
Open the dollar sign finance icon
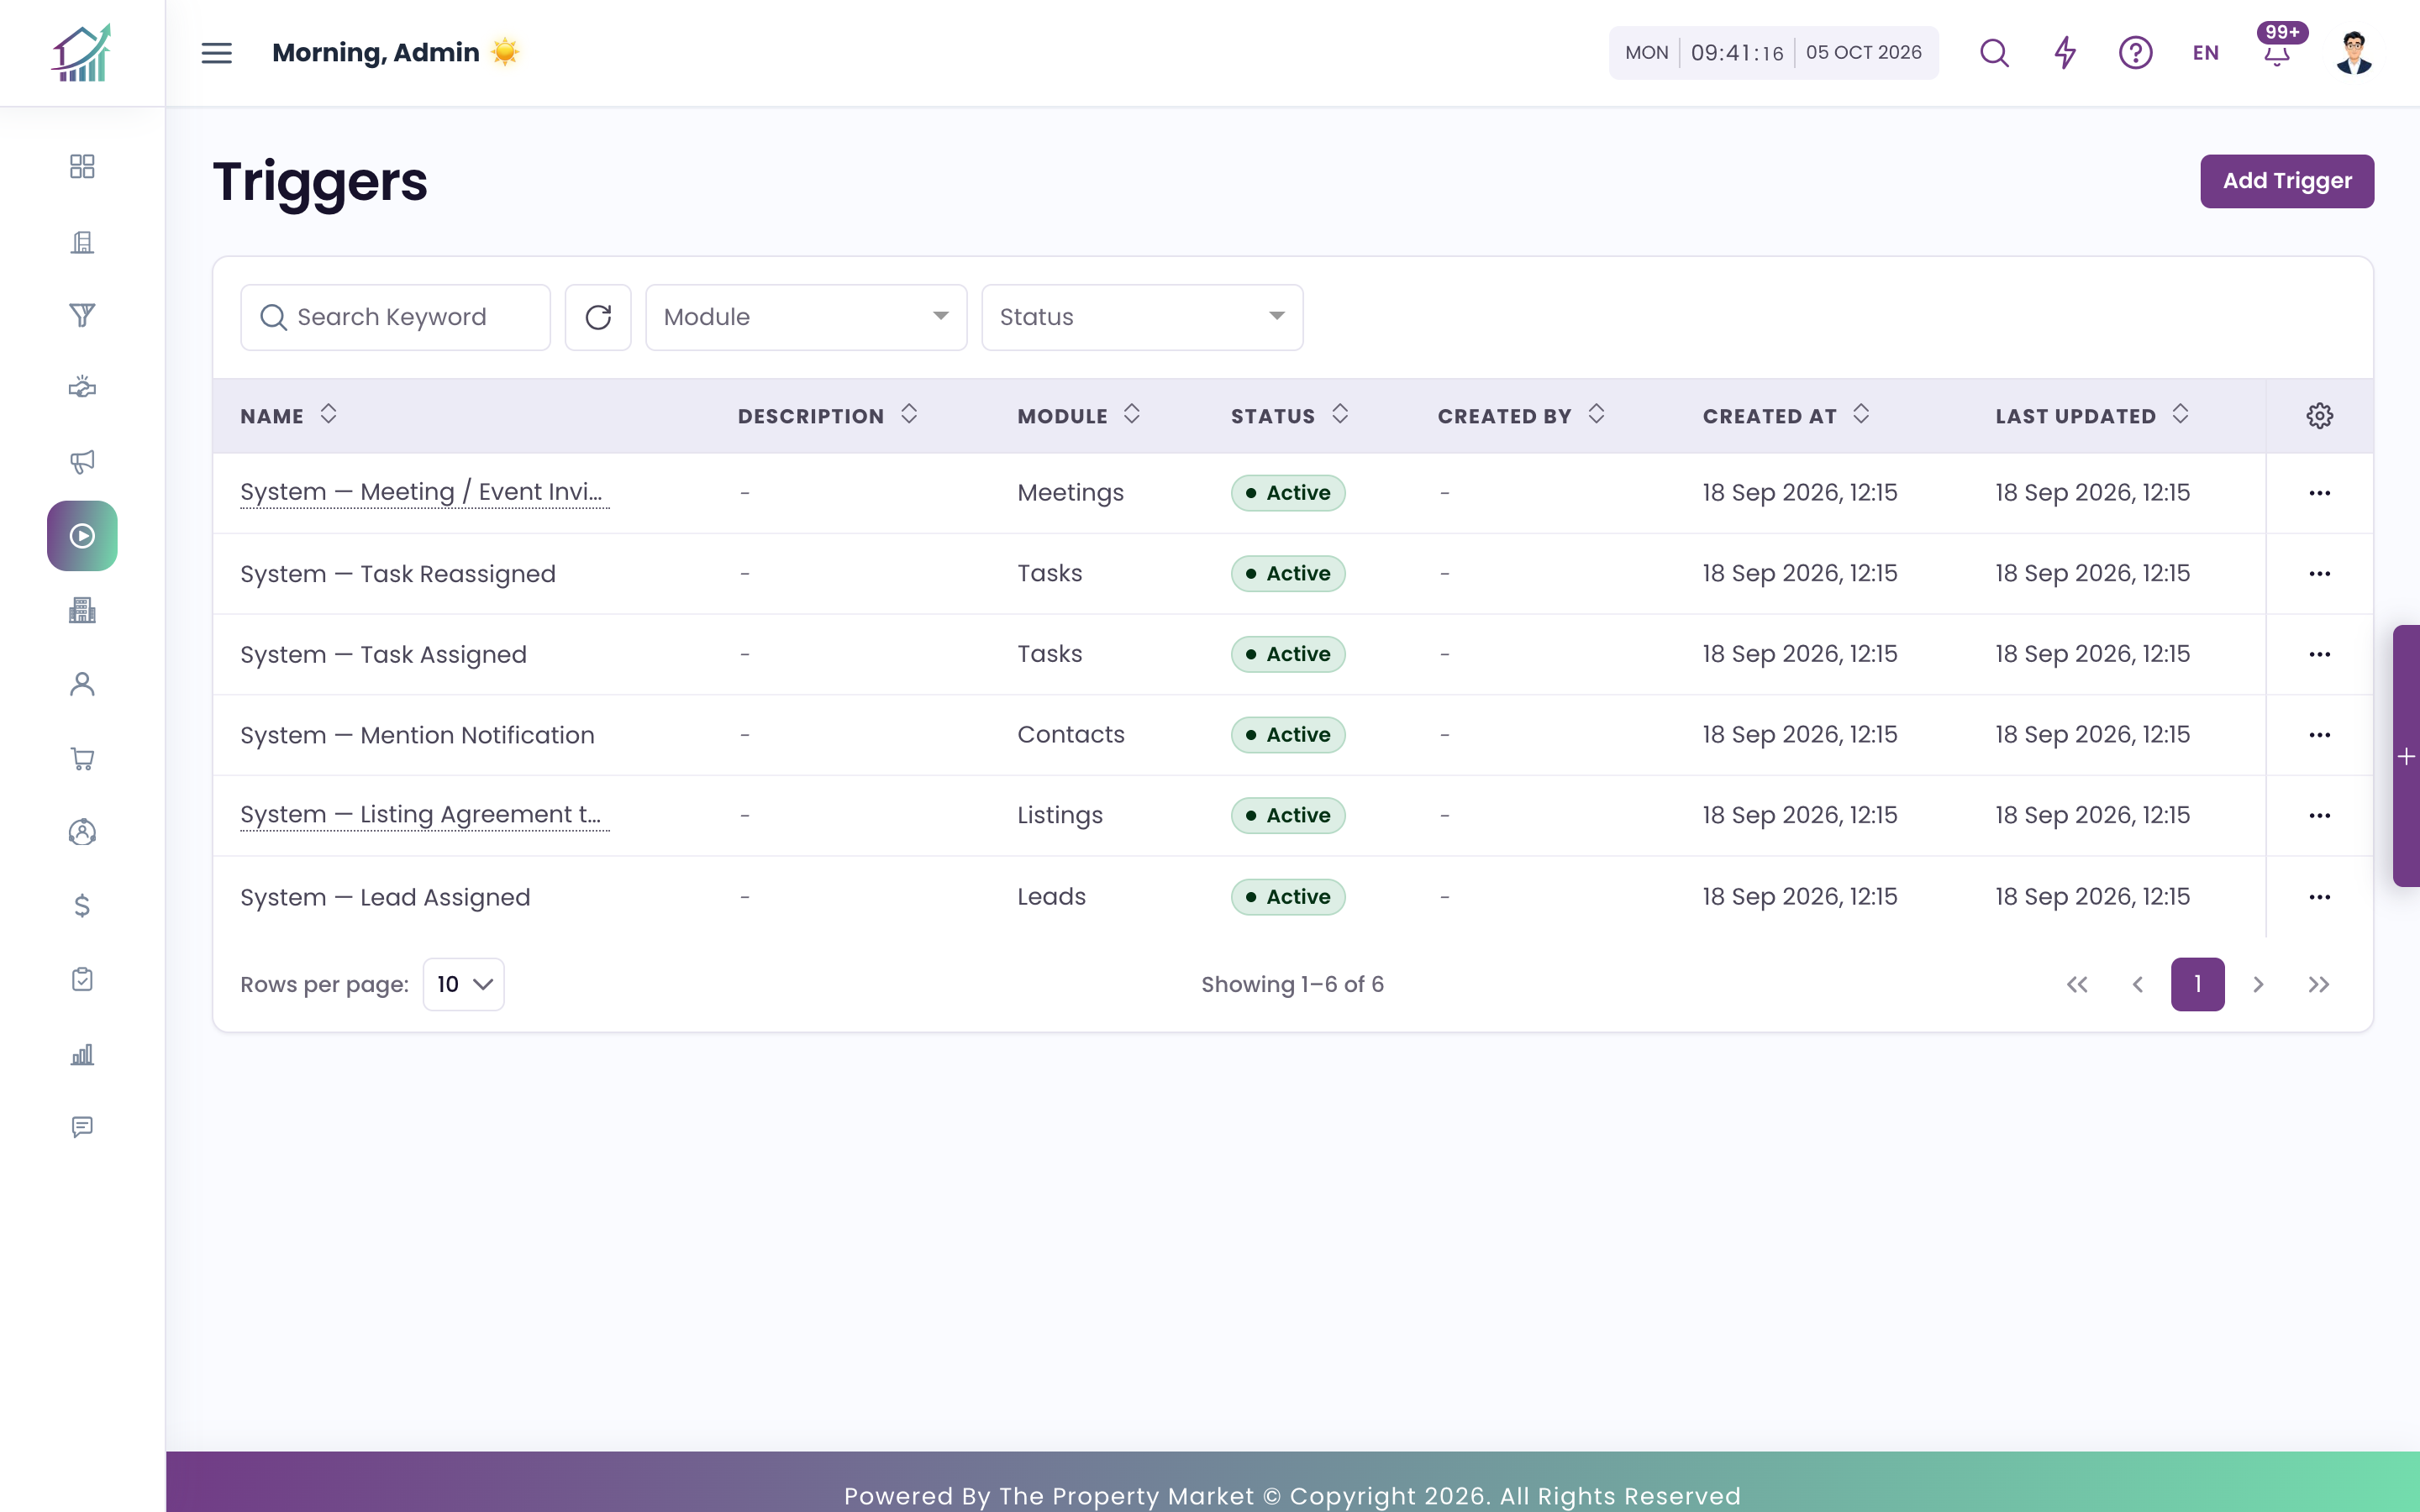coord(82,906)
